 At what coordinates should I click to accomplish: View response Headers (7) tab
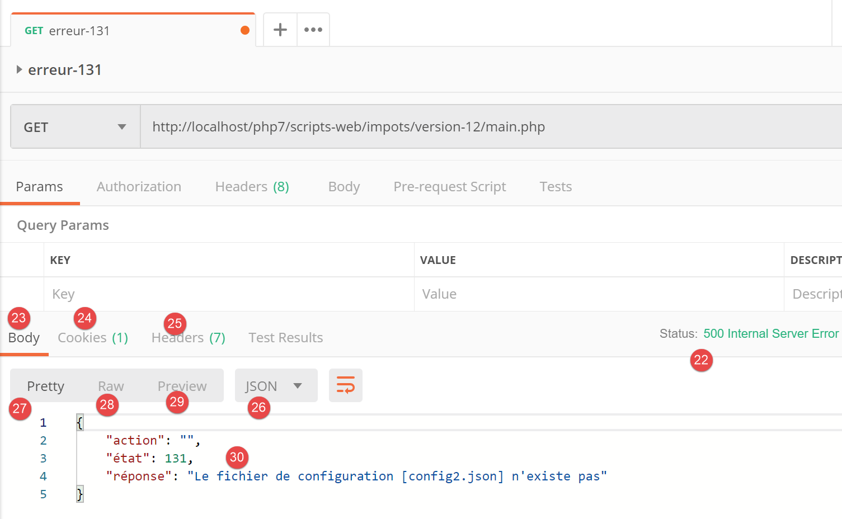click(x=188, y=338)
